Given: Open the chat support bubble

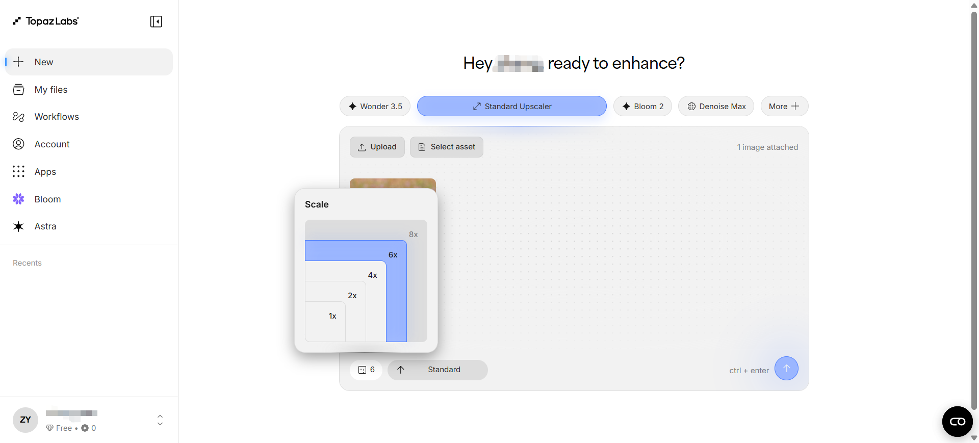Looking at the screenshot, I should [x=957, y=422].
